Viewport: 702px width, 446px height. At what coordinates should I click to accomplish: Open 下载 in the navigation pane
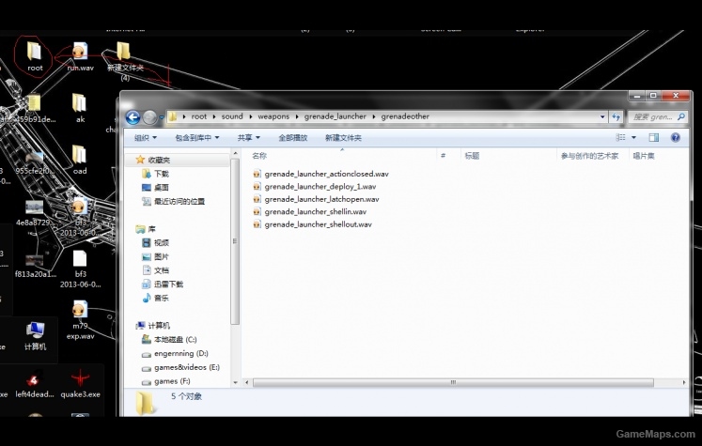[162, 174]
